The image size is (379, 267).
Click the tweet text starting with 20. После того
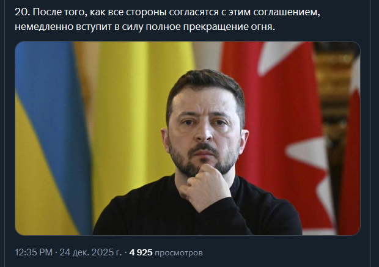click(x=167, y=20)
